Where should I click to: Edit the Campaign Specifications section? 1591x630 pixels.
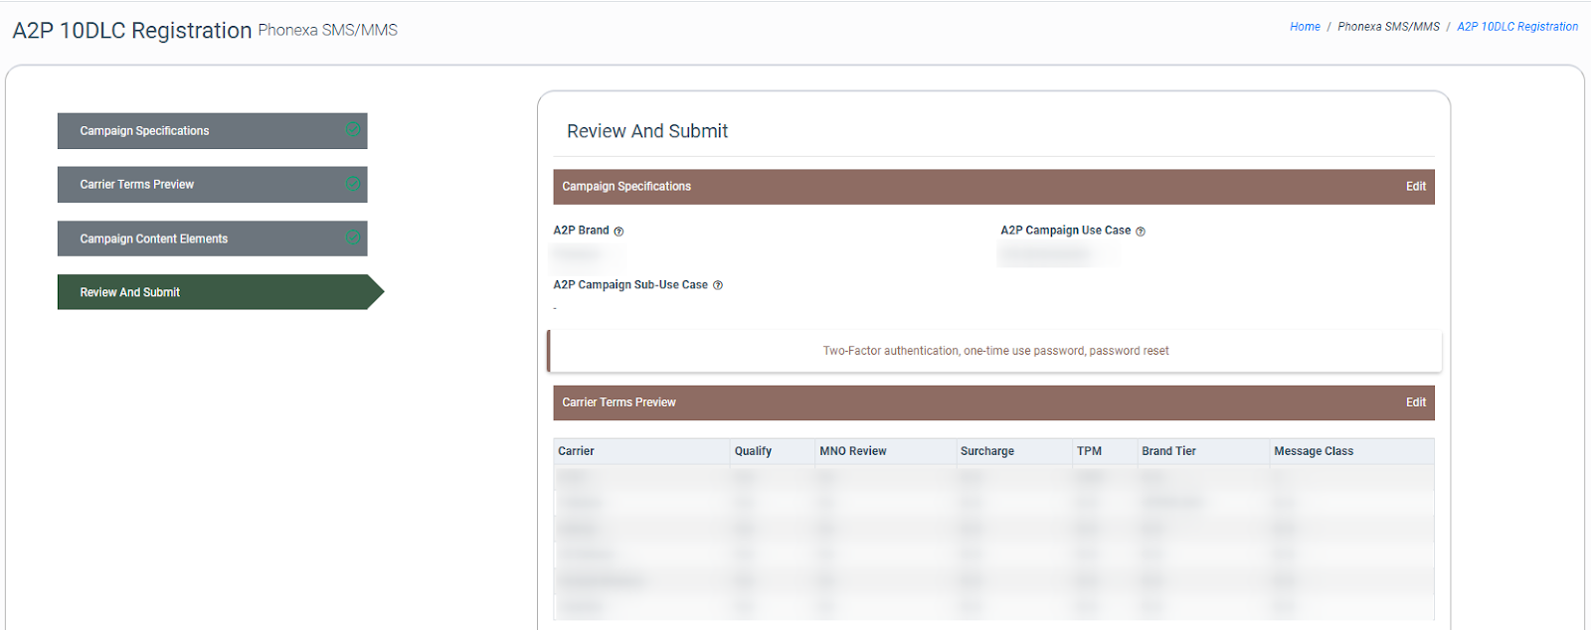(x=1415, y=187)
